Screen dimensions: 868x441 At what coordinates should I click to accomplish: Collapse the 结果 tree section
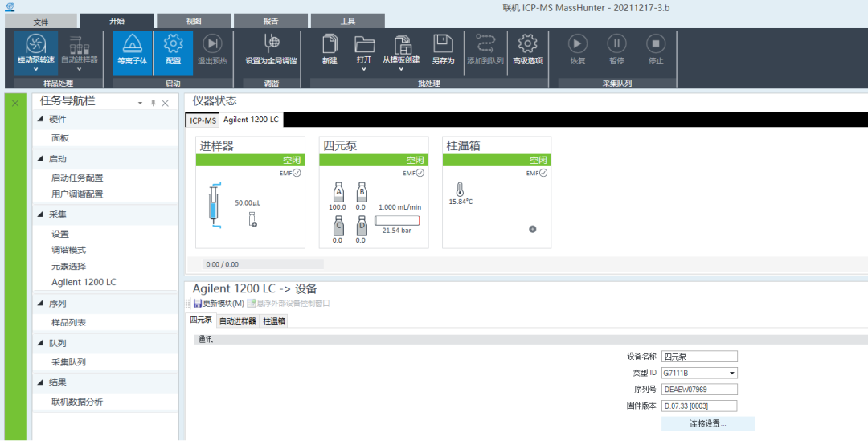[x=40, y=382]
